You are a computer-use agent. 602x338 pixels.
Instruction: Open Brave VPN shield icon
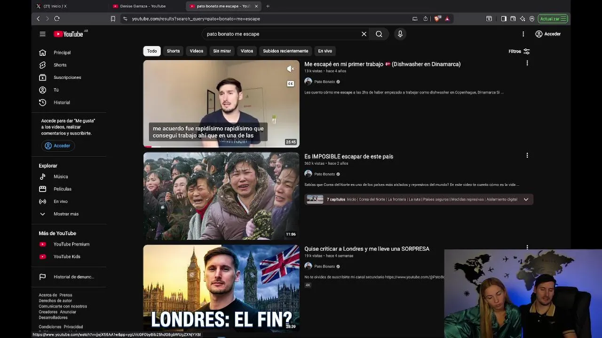click(x=532, y=19)
